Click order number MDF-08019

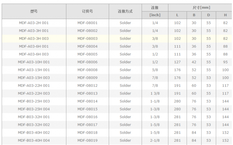pyautogui.click(x=87, y=140)
